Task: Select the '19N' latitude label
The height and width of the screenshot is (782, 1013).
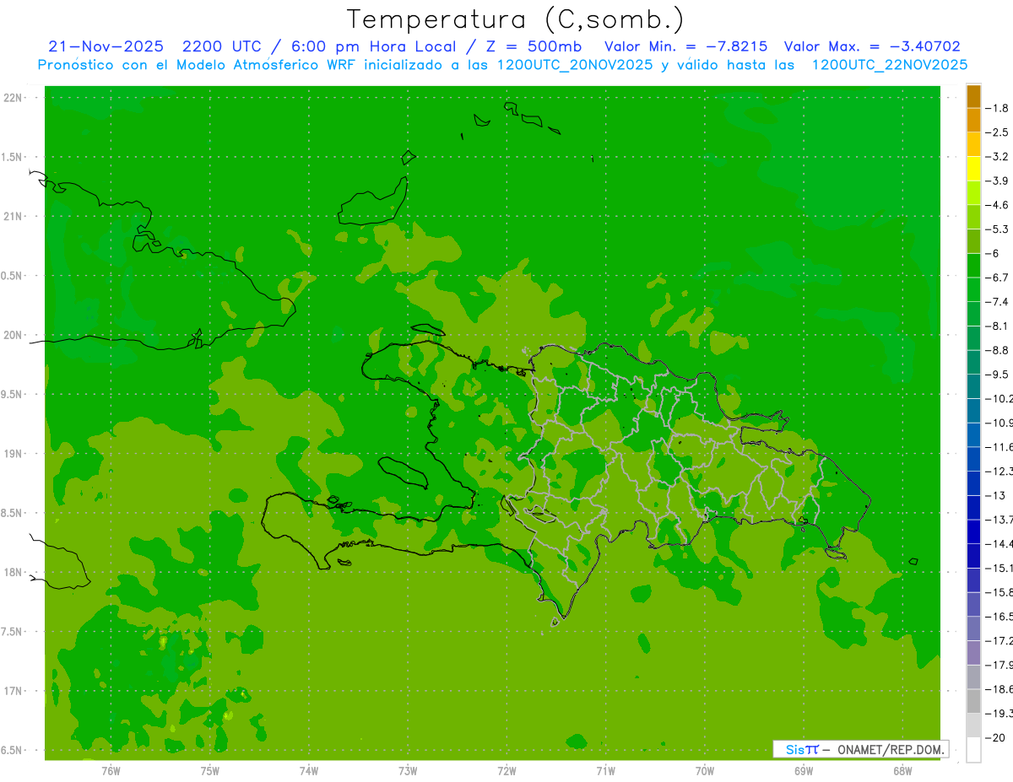Action: tap(13, 454)
